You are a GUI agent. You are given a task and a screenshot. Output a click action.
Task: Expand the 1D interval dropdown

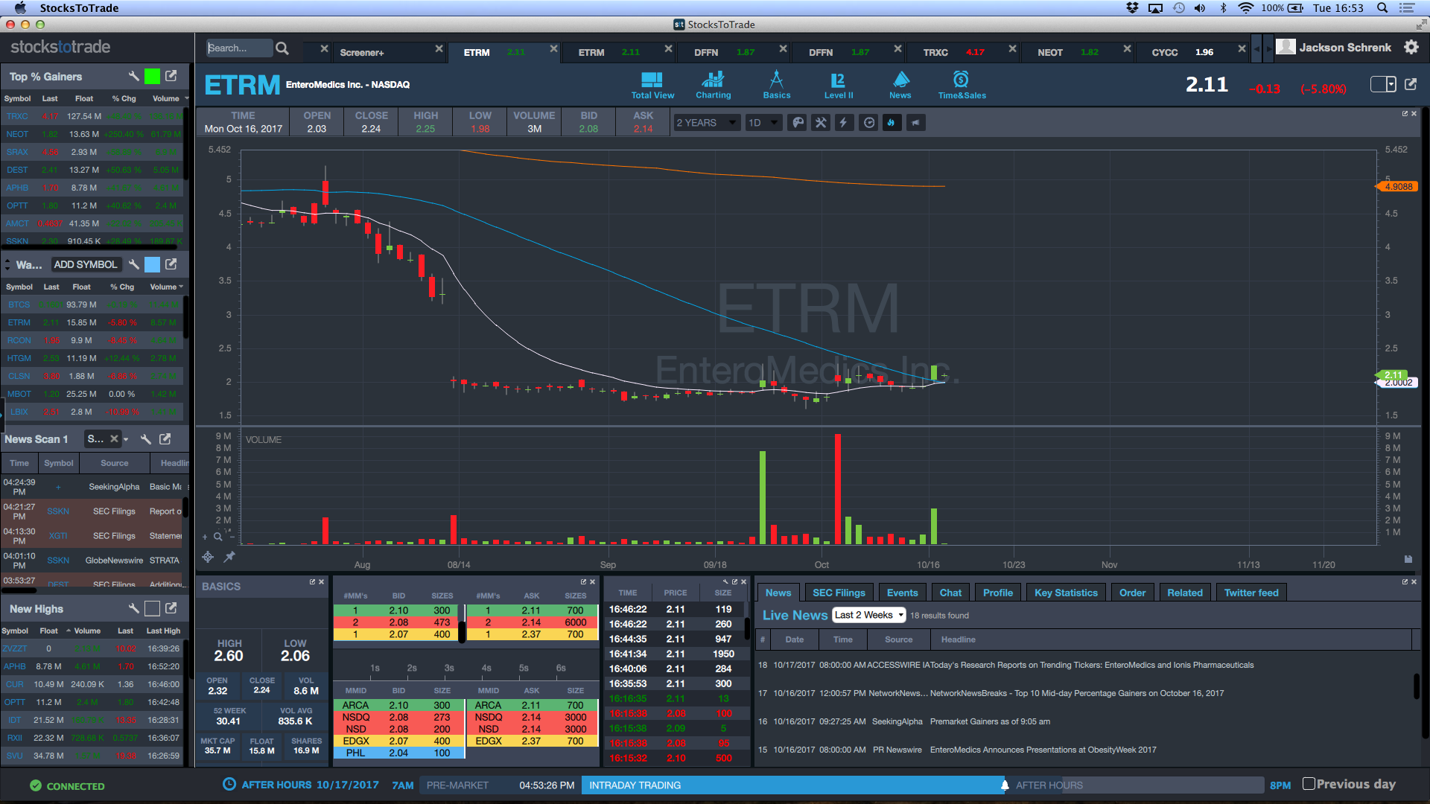coord(763,123)
